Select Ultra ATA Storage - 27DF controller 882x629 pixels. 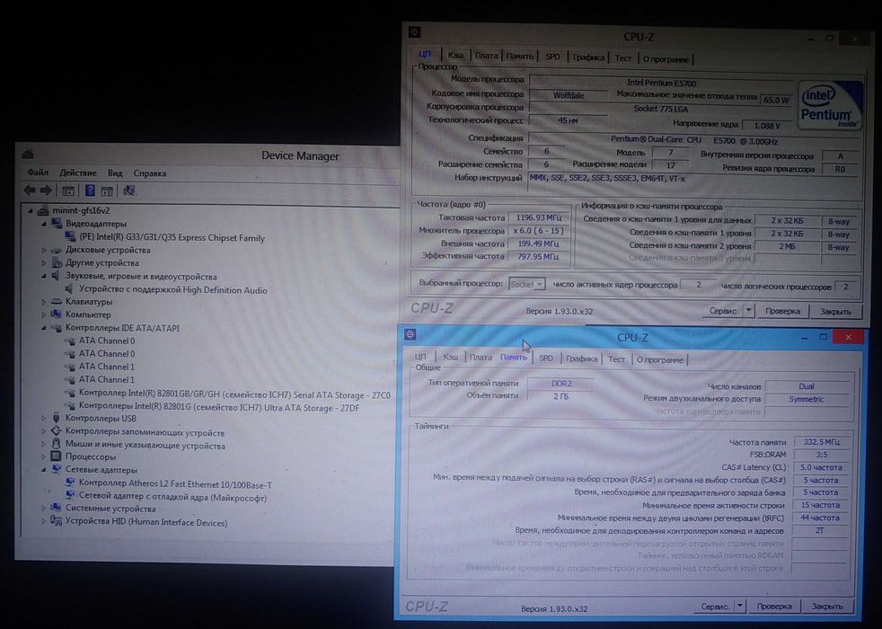[219, 407]
